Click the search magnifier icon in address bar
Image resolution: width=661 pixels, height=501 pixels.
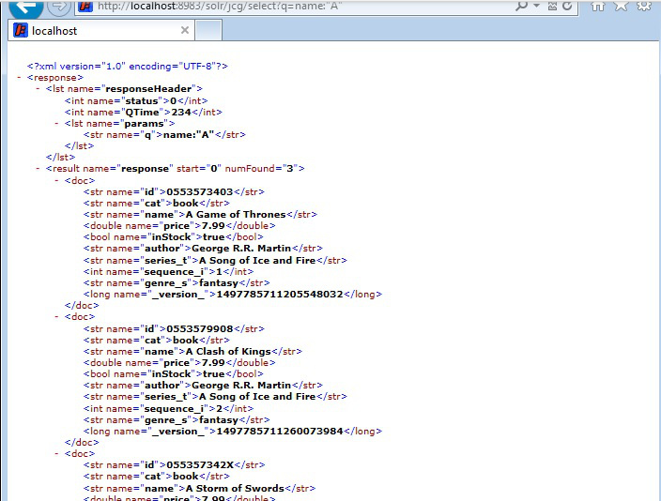click(521, 6)
